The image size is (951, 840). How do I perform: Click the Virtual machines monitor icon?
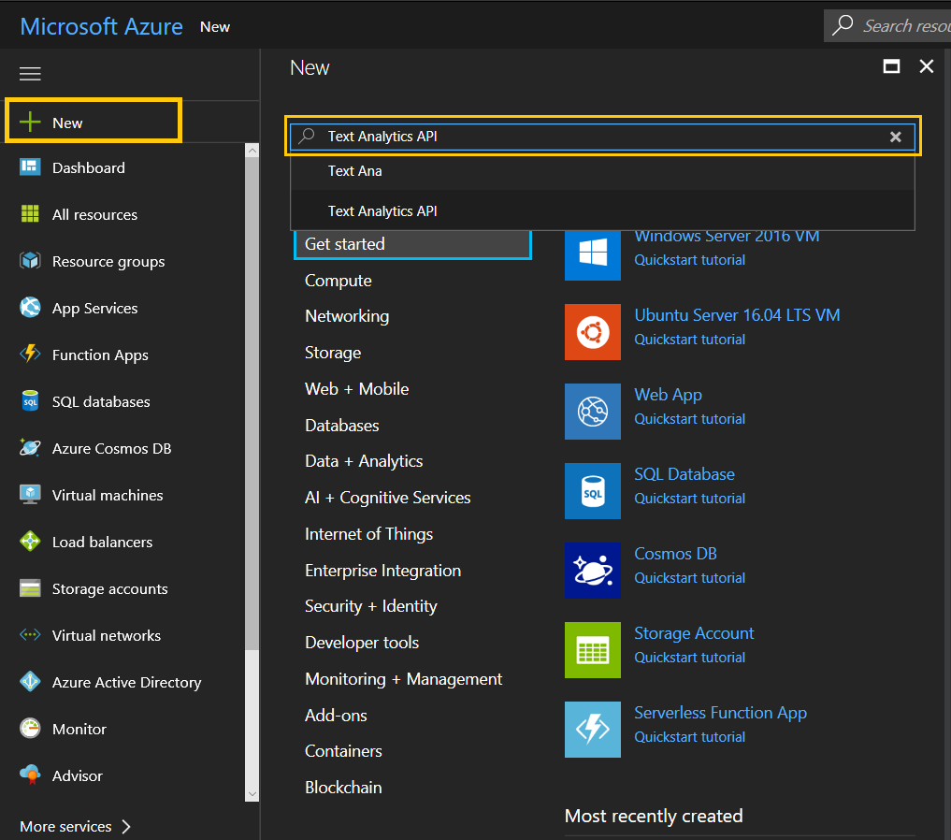pyautogui.click(x=30, y=494)
